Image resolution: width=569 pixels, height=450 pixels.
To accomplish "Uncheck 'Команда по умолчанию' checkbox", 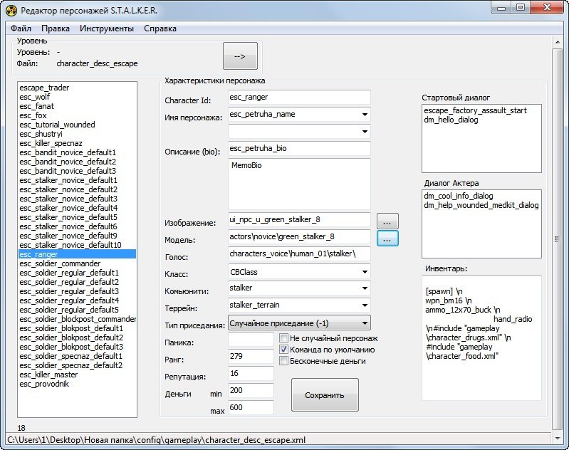I will [x=284, y=350].
